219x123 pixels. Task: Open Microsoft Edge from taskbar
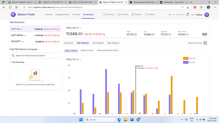[x=119, y=120]
